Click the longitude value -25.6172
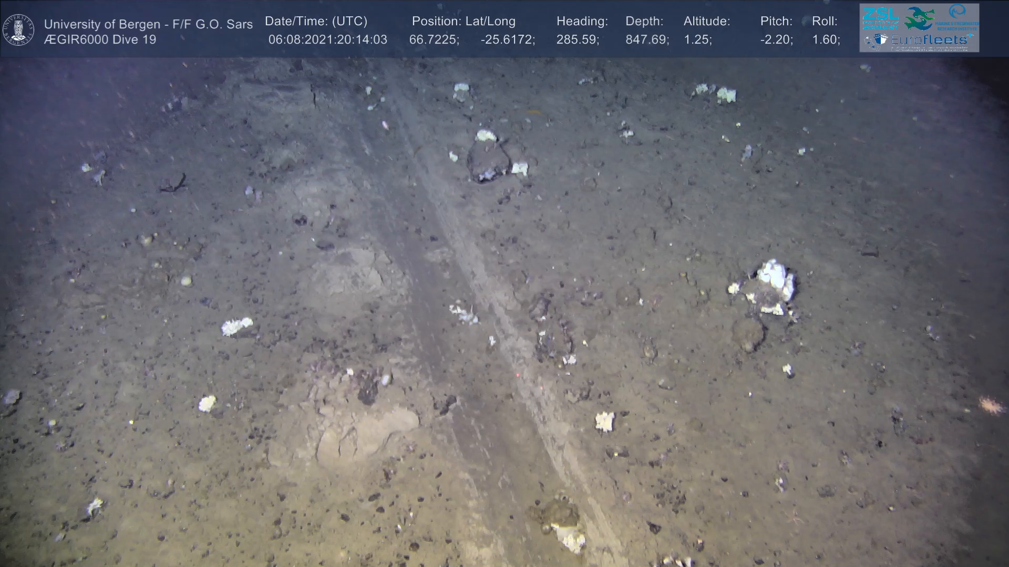Image resolution: width=1009 pixels, height=567 pixels. click(508, 40)
